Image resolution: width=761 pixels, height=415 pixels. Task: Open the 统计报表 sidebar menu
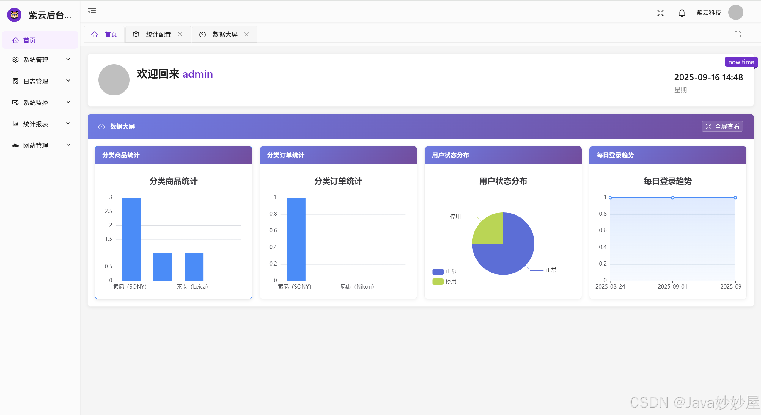tap(40, 124)
